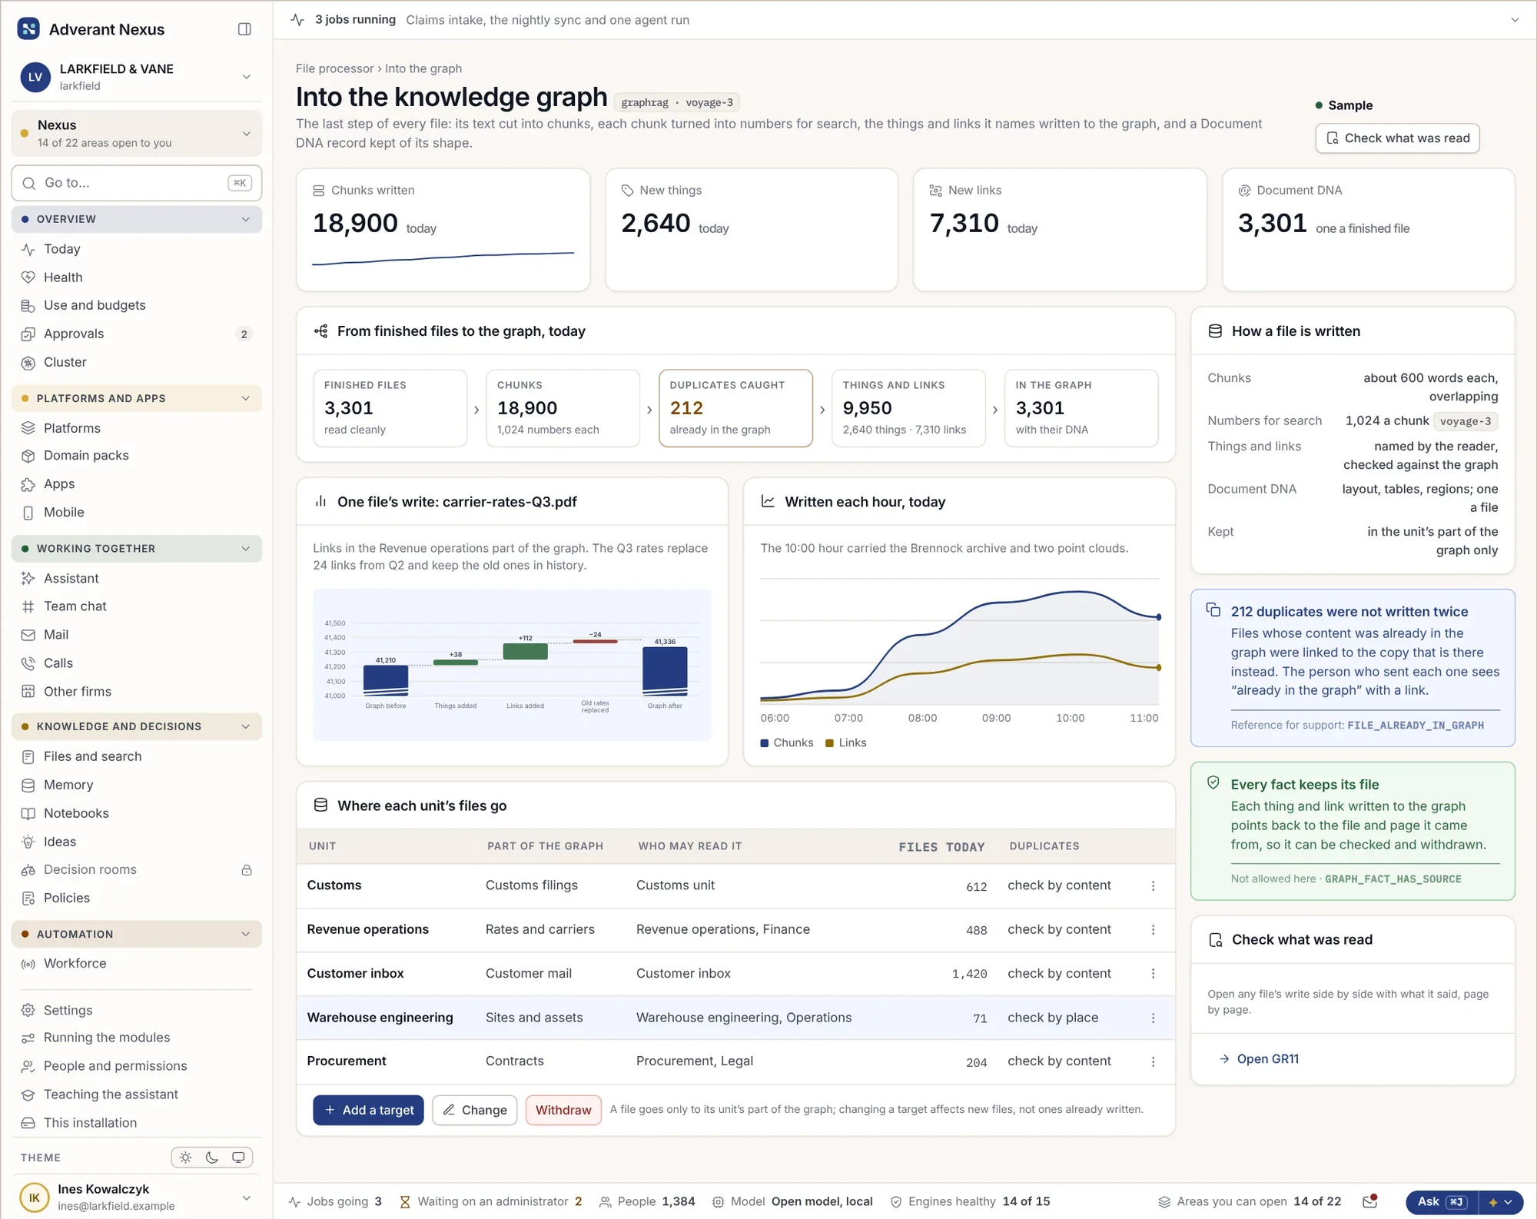Viewport: 1537px width, 1219px height.
Task: Select the Duplicates caught step card
Action: pyautogui.click(x=735, y=408)
